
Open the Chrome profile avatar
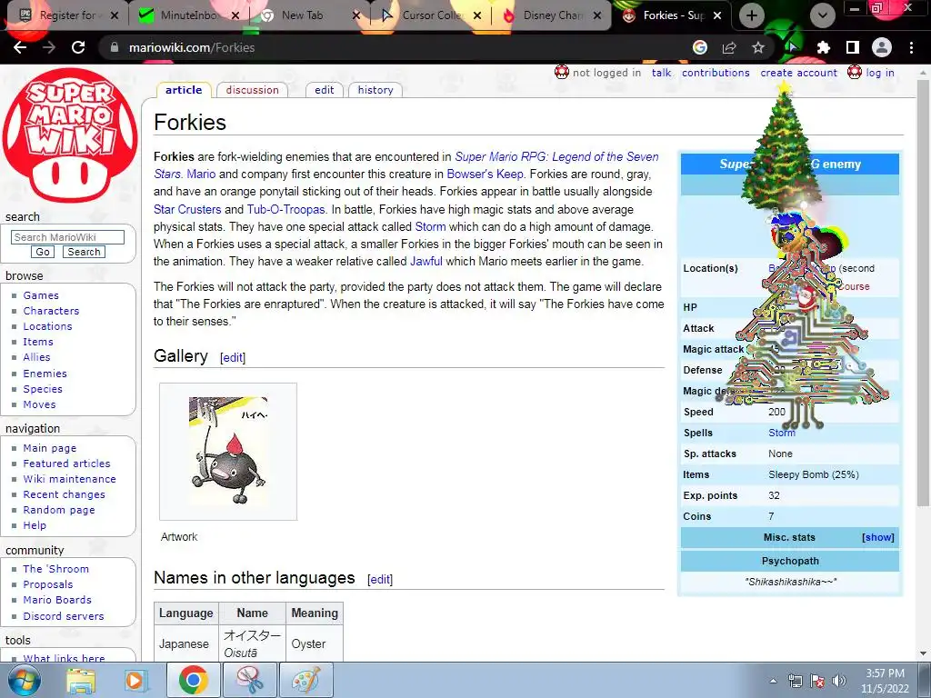882,47
